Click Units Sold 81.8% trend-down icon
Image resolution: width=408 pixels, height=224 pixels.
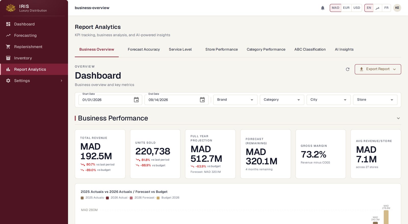138,160
